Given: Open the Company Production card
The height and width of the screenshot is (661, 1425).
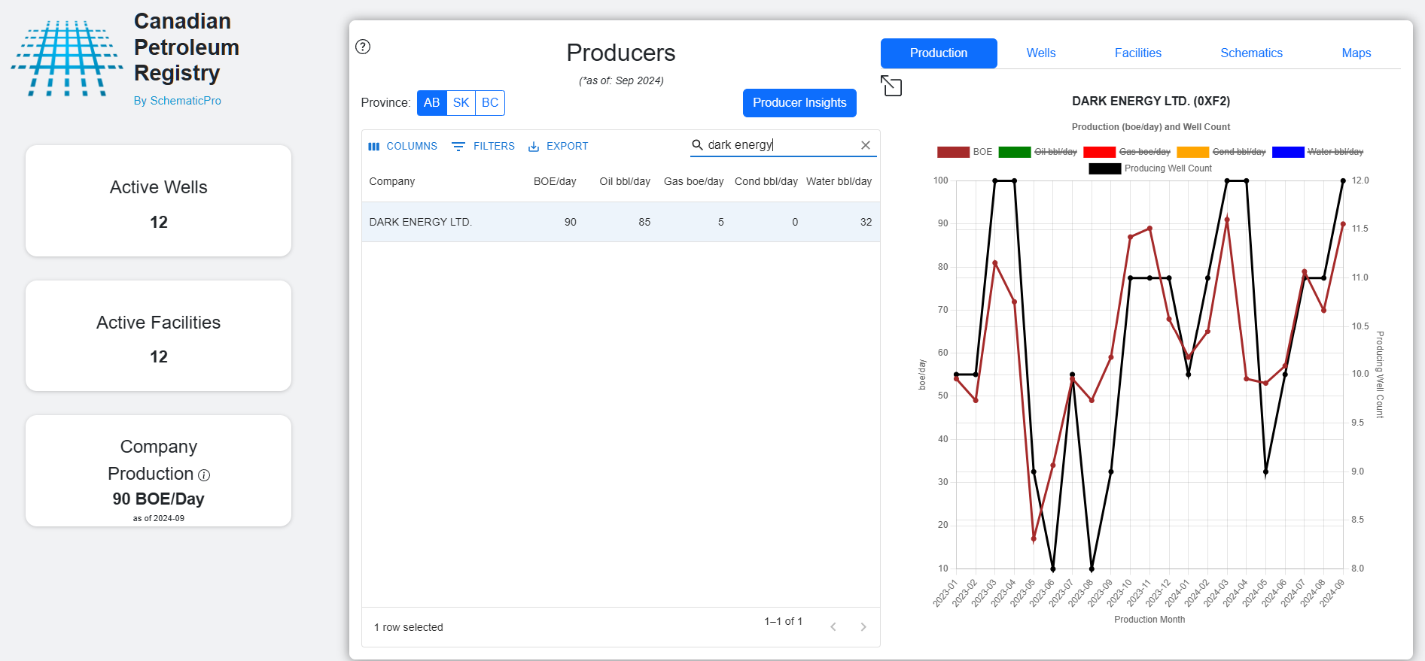Looking at the screenshot, I should (159, 471).
